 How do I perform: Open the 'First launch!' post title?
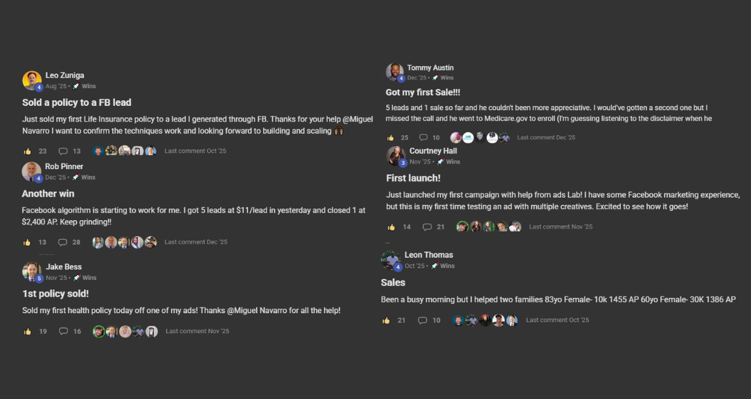[414, 178]
